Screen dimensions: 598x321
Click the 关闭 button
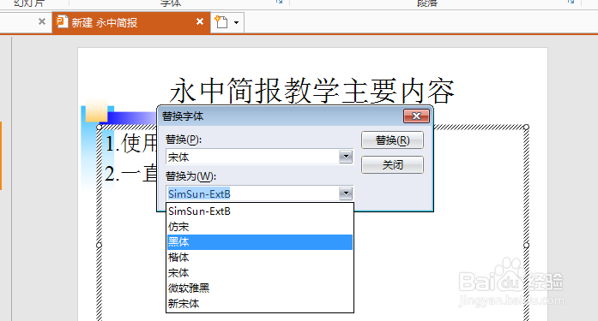(392, 165)
